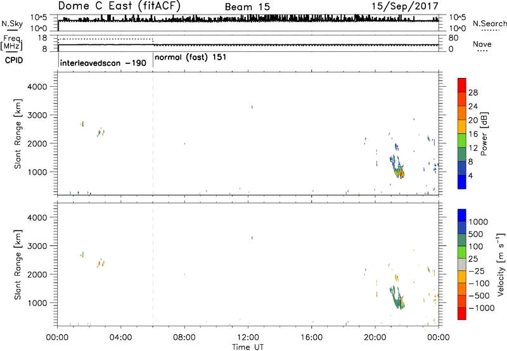Click the dashed CPID change line in power panel
Viewport: 507px width, 351px height.
click(153, 134)
